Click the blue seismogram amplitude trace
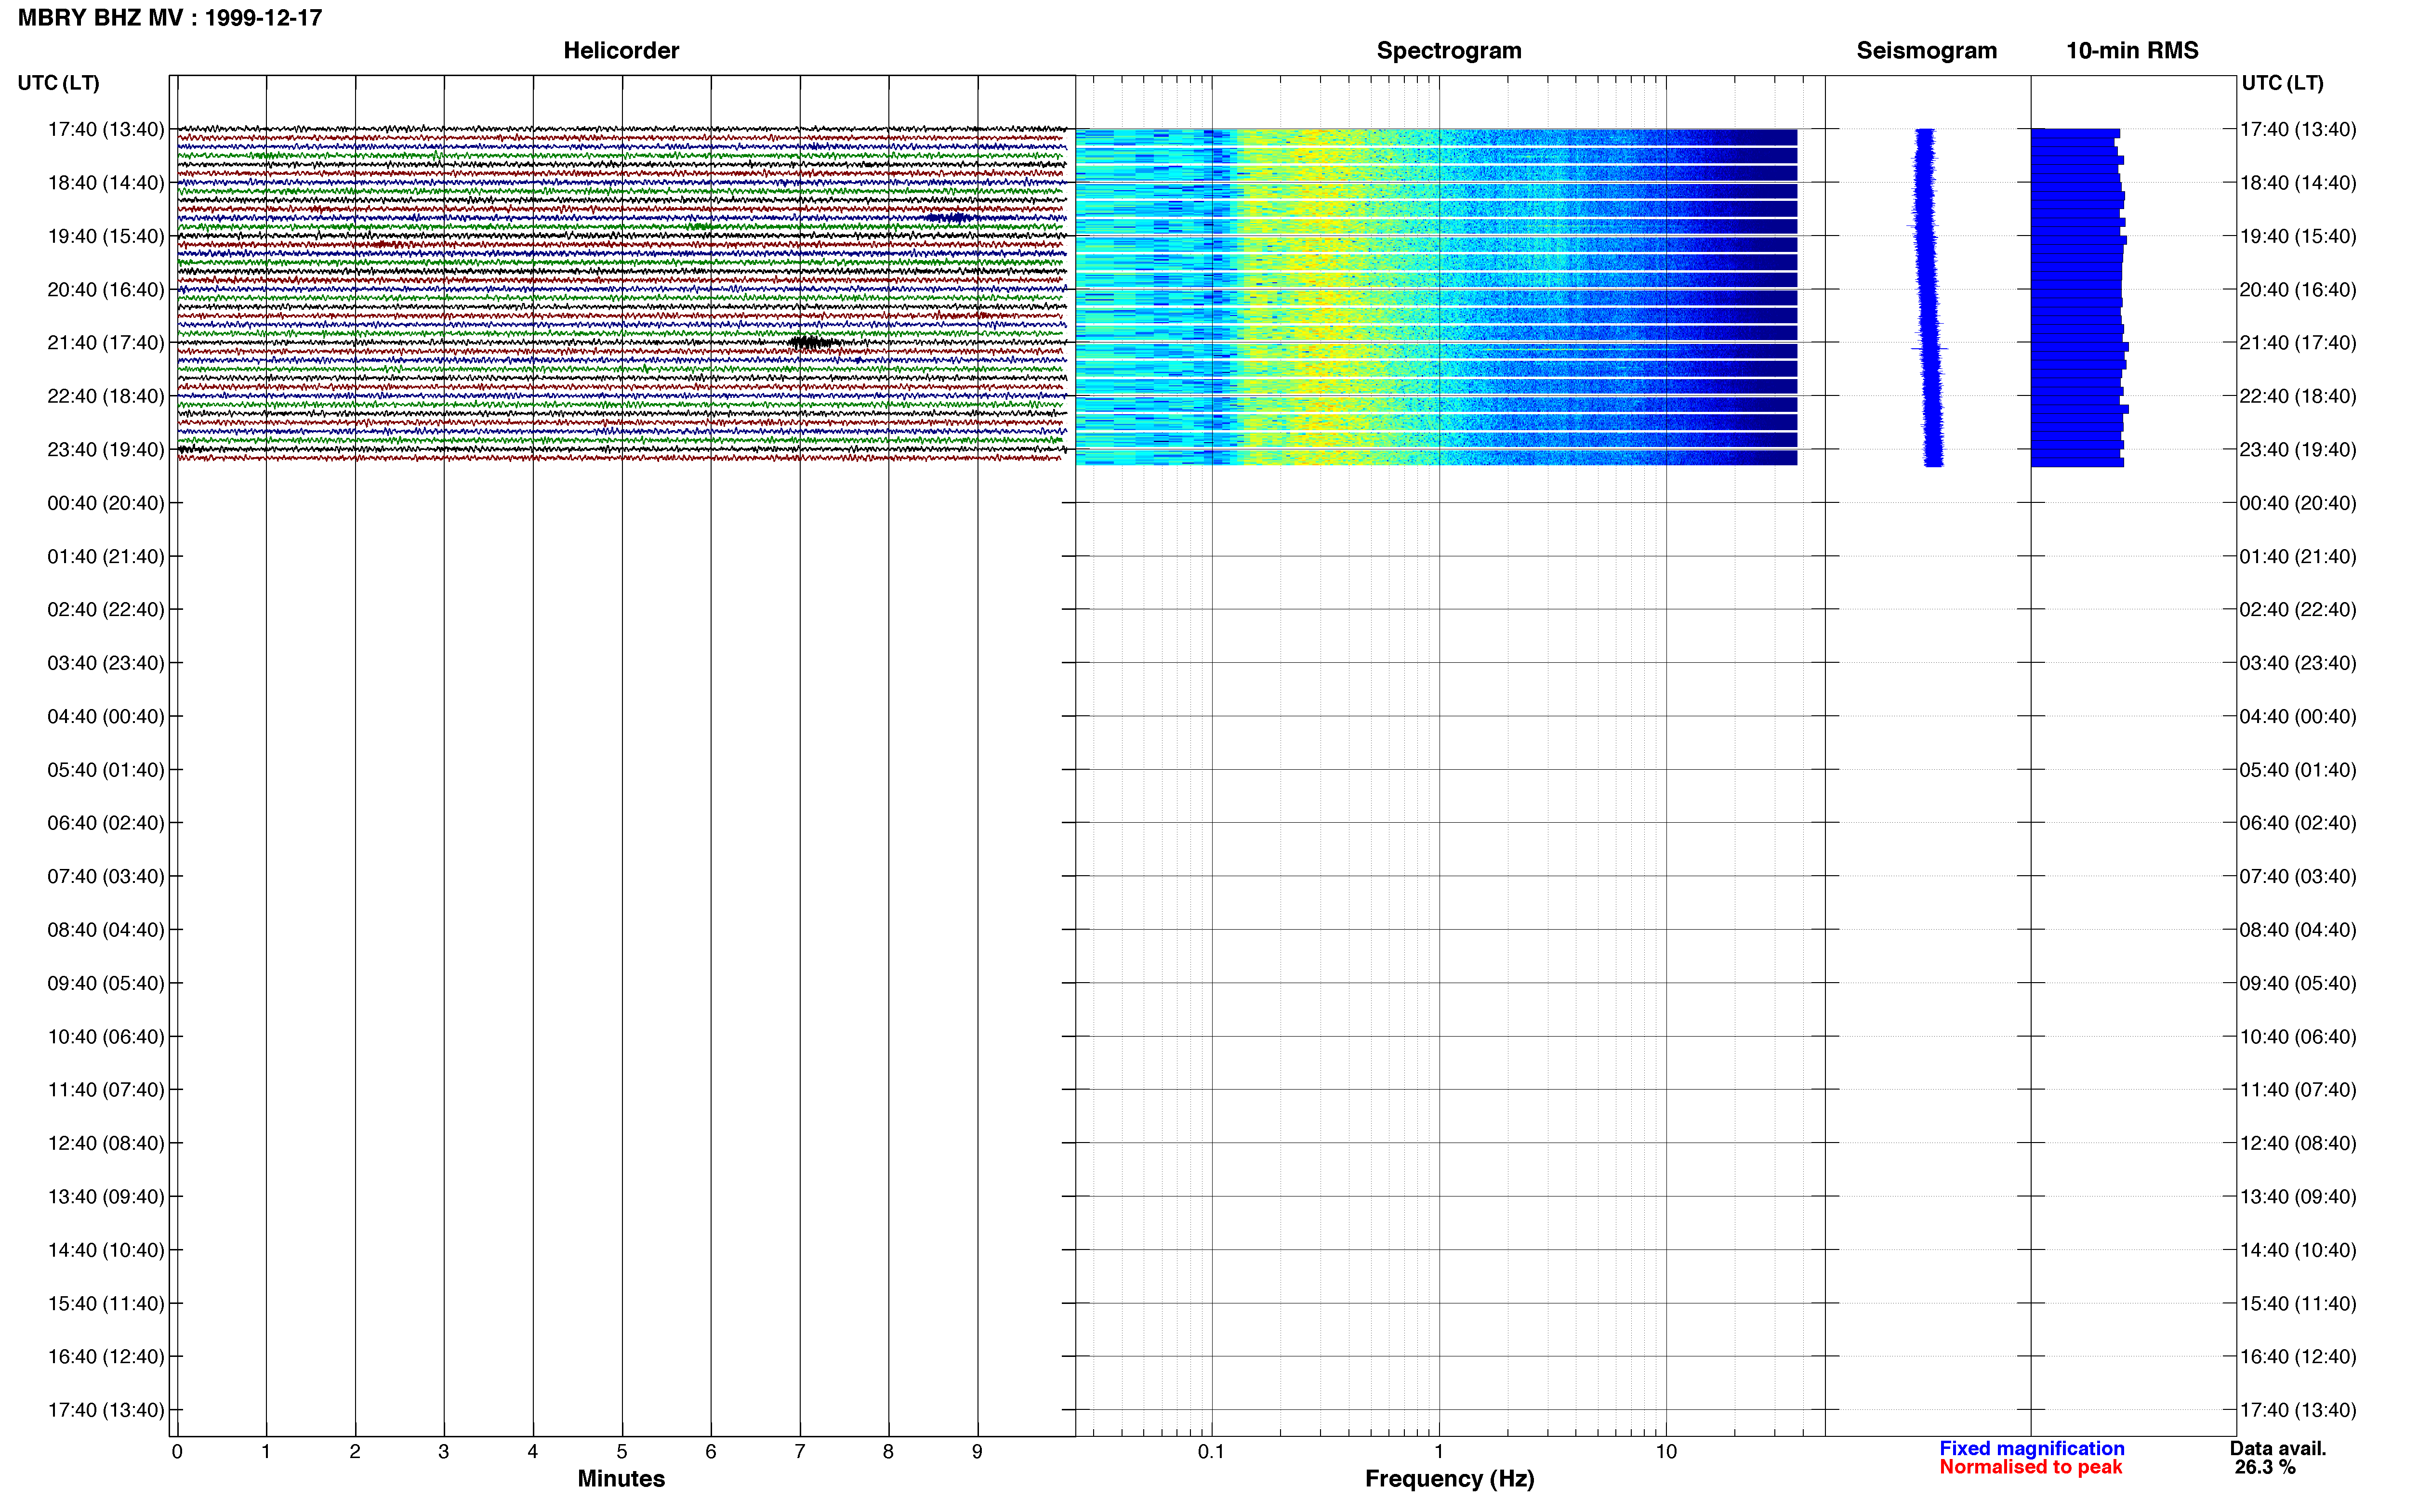 1928,297
